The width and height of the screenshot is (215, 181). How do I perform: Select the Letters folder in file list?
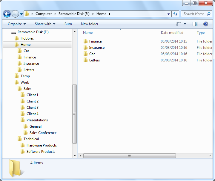pos(94,60)
